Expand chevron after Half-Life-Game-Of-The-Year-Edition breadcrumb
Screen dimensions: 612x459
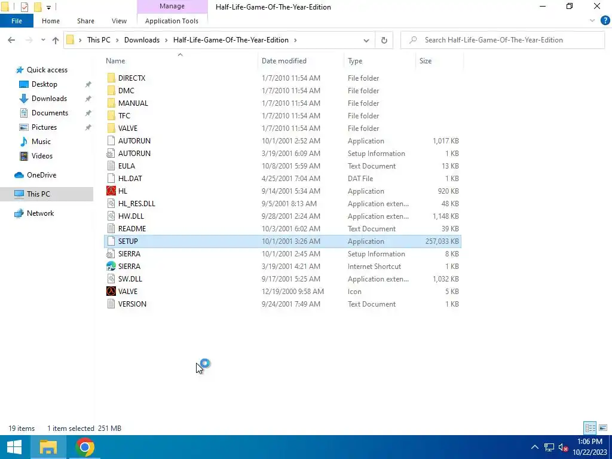[295, 40]
